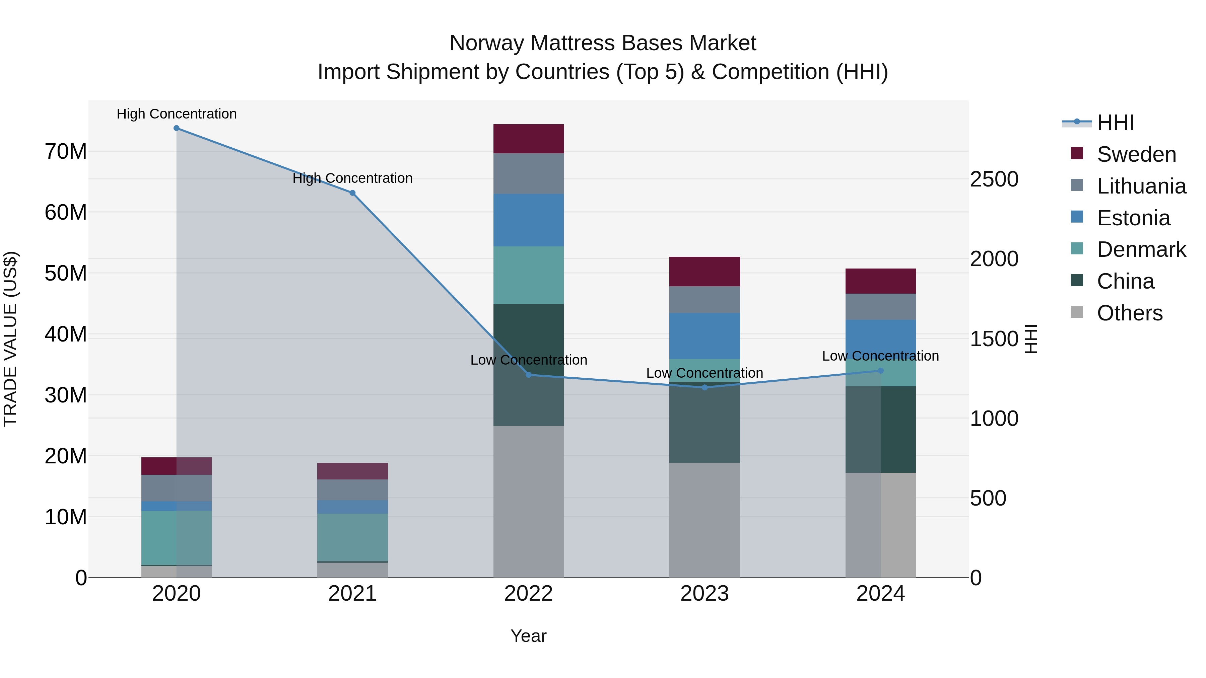Click the Estonia segment of the 2022 bar
1206x678 pixels.
coord(529,220)
